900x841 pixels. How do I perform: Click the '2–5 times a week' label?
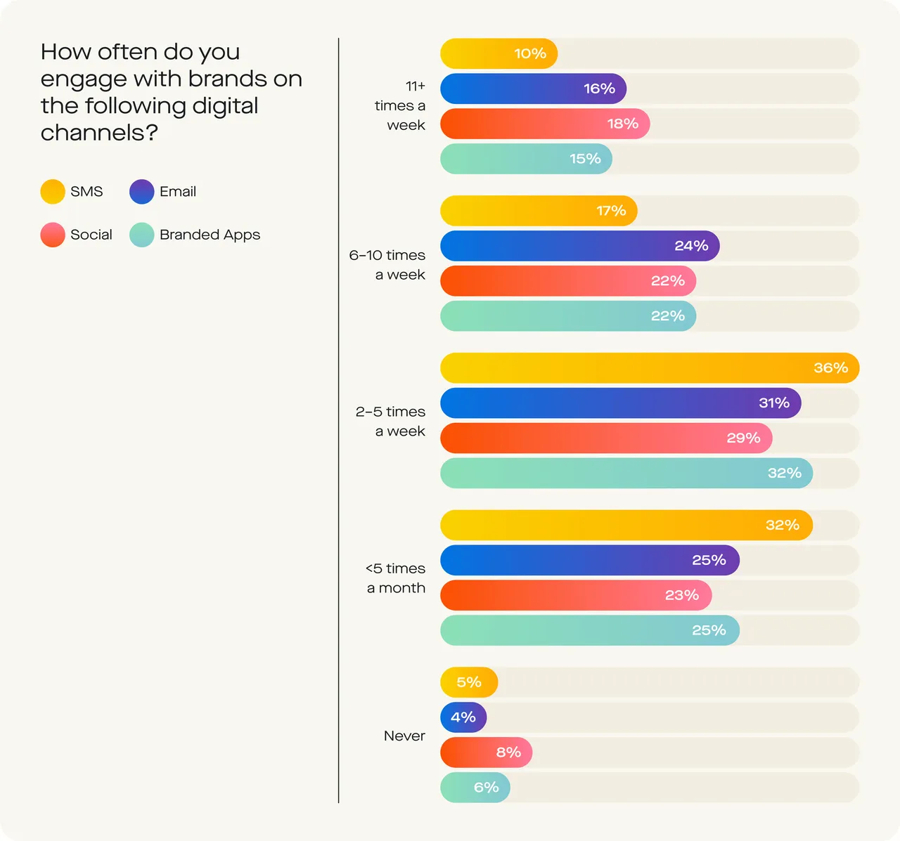[x=390, y=422]
